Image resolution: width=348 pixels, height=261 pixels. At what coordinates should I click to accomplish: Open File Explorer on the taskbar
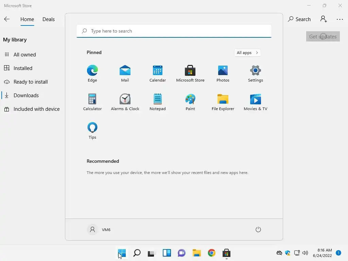coord(197,253)
